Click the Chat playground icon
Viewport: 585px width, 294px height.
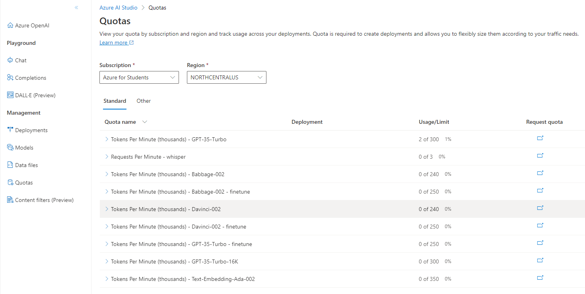pos(10,60)
